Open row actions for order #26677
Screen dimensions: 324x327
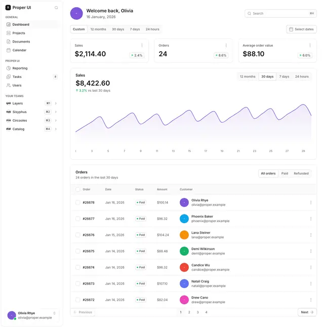(311, 219)
